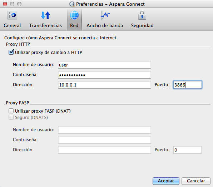Uncheck Utilizar proxy de cambio a HTTP
Screen dimensions: 213x187
[x=11, y=52]
